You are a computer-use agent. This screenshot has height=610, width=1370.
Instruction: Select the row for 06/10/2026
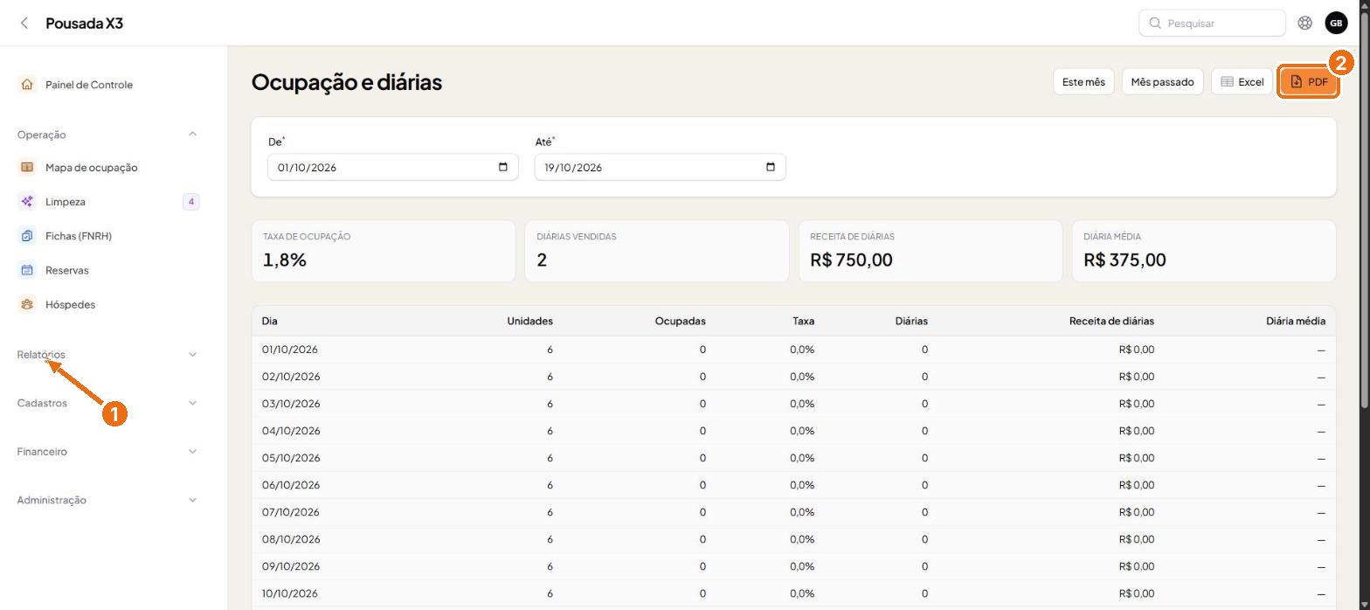pyautogui.click(x=793, y=485)
